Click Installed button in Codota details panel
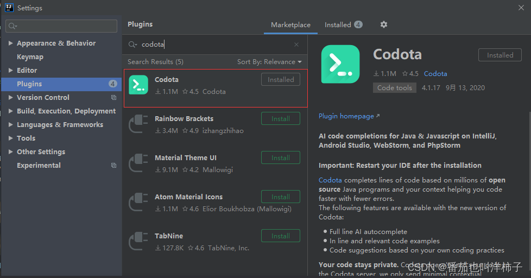 pos(500,55)
